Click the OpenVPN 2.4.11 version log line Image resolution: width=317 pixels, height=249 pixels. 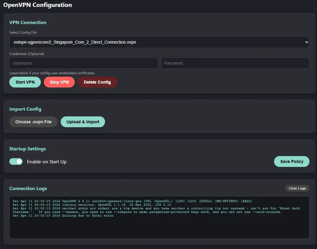click(132, 201)
